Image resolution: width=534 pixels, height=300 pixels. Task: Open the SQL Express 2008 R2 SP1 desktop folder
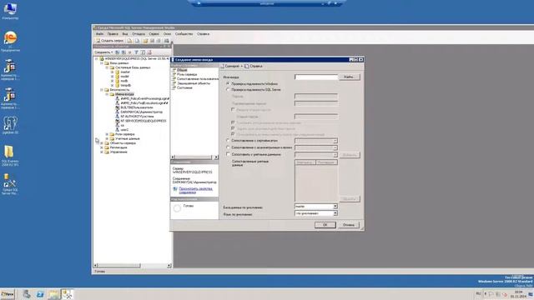pyautogui.click(x=9, y=156)
